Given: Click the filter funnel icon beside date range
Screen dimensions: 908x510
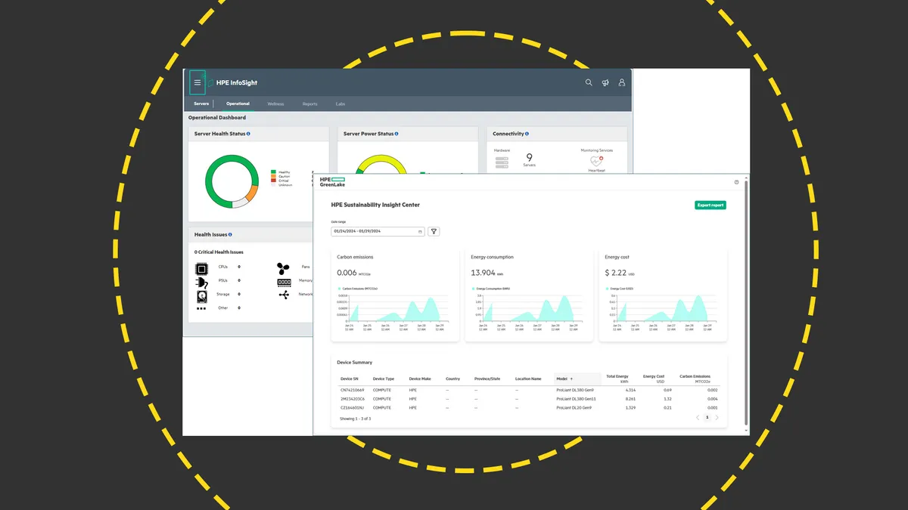Looking at the screenshot, I should point(434,231).
